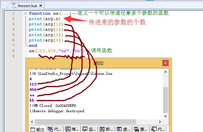Click the horizontal scroll left arrow

point(32,122)
